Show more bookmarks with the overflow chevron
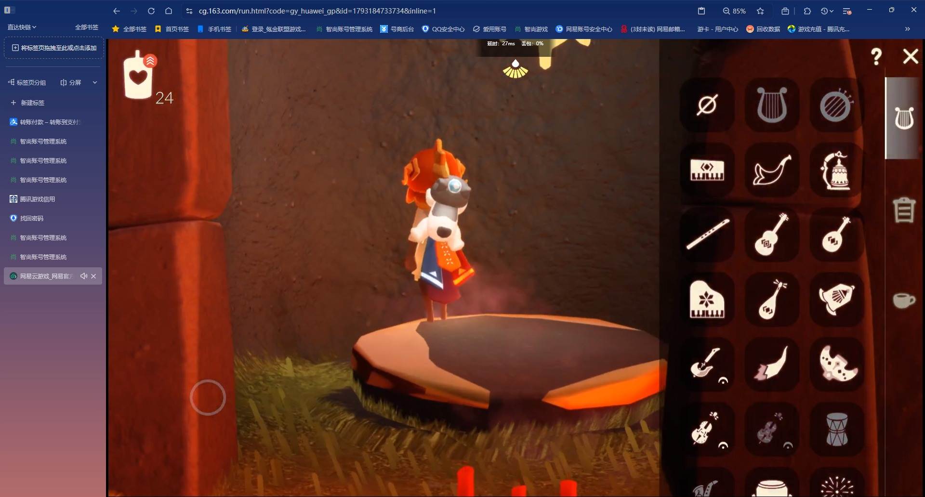The height and width of the screenshot is (497, 925). click(907, 29)
